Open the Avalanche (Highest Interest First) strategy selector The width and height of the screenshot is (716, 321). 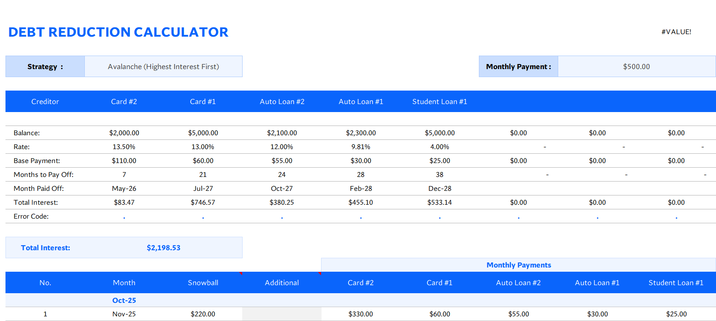[163, 67]
